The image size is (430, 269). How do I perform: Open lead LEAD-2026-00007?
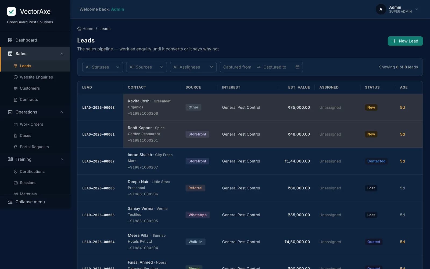tap(98, 161)
